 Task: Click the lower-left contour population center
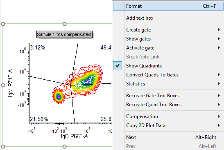[59, 97]
